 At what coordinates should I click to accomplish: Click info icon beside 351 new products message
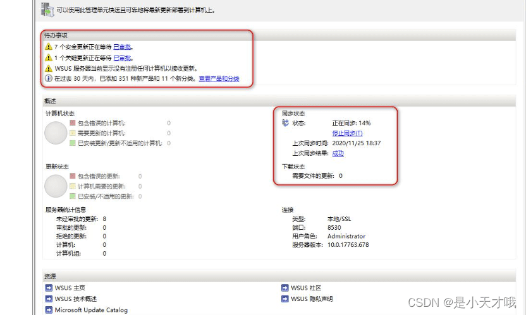[x=49, y=78]
